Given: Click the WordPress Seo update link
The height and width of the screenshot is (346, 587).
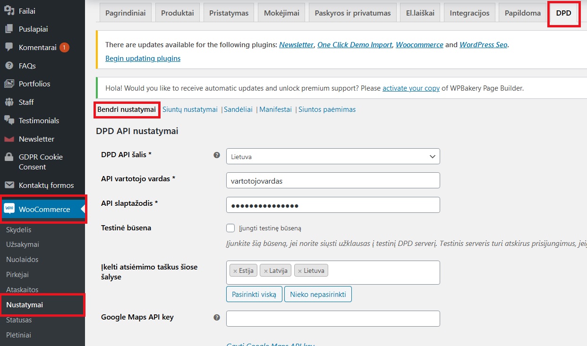Looking at the screenshot, I should 483,45.
